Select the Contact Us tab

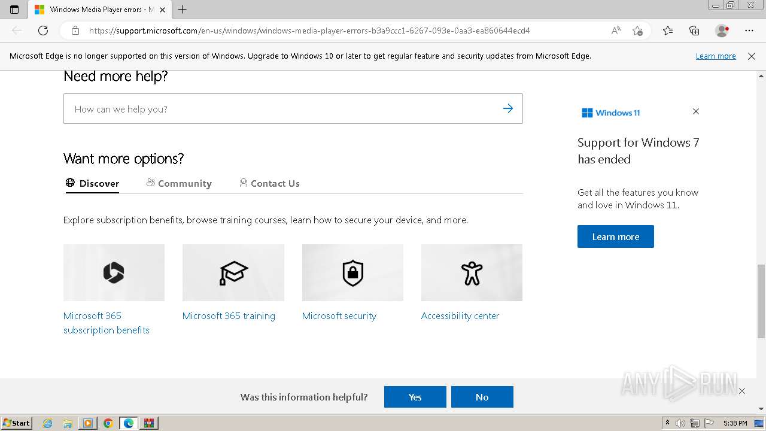coord(269,183)
